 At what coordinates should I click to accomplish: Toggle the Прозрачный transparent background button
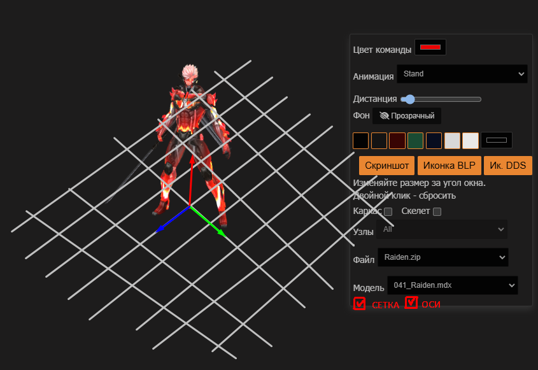pyautogui.click(x=407, y=116)
